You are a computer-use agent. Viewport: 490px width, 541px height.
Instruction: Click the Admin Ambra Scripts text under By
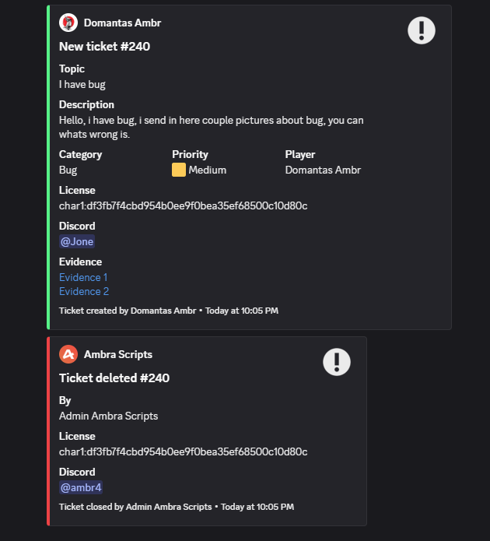pyautogui.click(x=108, y=416)
